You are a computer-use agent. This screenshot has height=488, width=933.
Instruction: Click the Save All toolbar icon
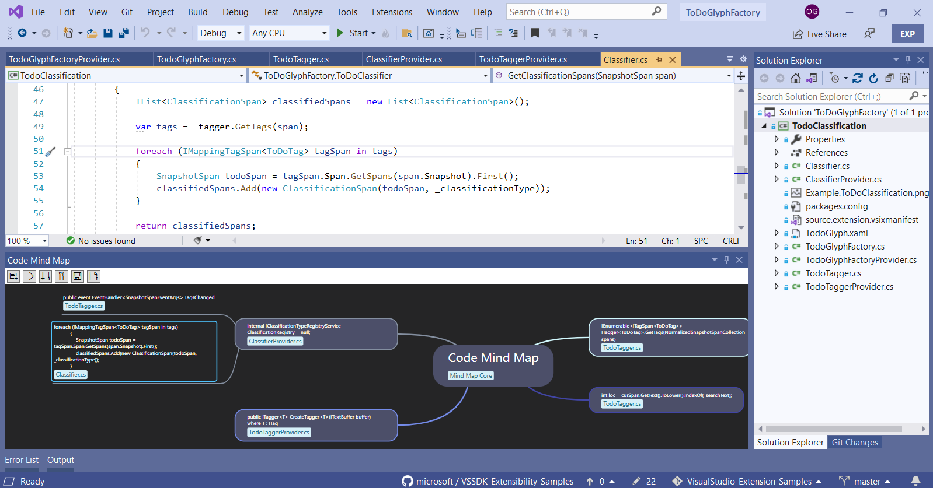click(x=123, y=33)
